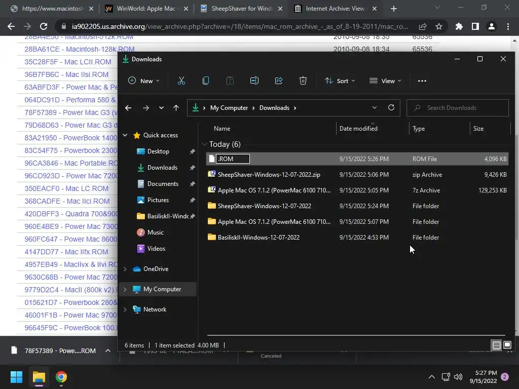Select Documents in Quick access
519x389 pixels.
(x=163, y=183)
